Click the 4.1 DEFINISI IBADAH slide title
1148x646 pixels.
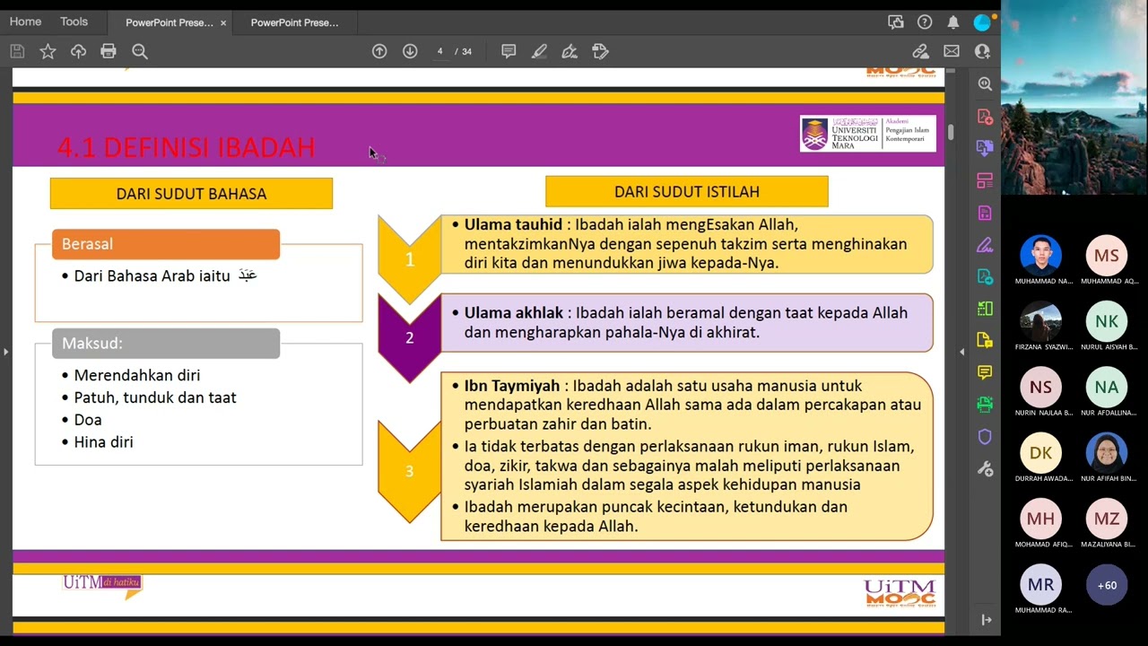(x=186, y=147)
